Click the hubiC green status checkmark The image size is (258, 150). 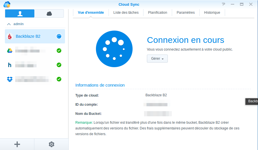(59, 65)
